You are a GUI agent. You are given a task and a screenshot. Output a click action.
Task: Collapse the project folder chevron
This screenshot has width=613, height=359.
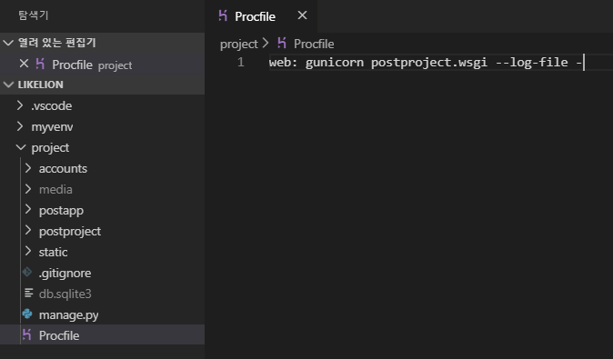pos(21,147)
